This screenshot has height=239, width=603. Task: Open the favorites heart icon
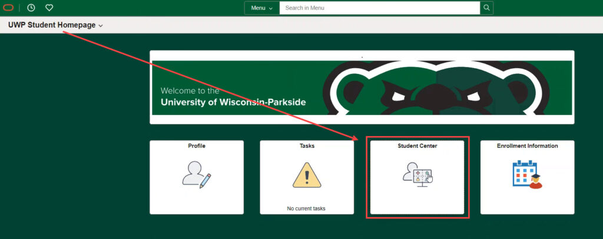49,8
